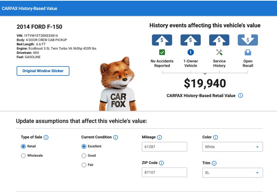Click the Service History wrench icon
Screen dimensions: 277x192
click(219, 52)
